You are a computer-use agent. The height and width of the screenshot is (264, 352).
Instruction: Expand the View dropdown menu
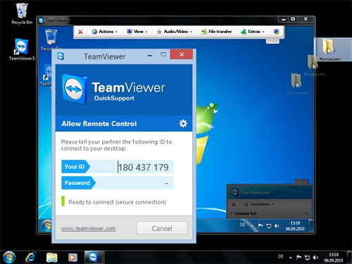(137, 32)
